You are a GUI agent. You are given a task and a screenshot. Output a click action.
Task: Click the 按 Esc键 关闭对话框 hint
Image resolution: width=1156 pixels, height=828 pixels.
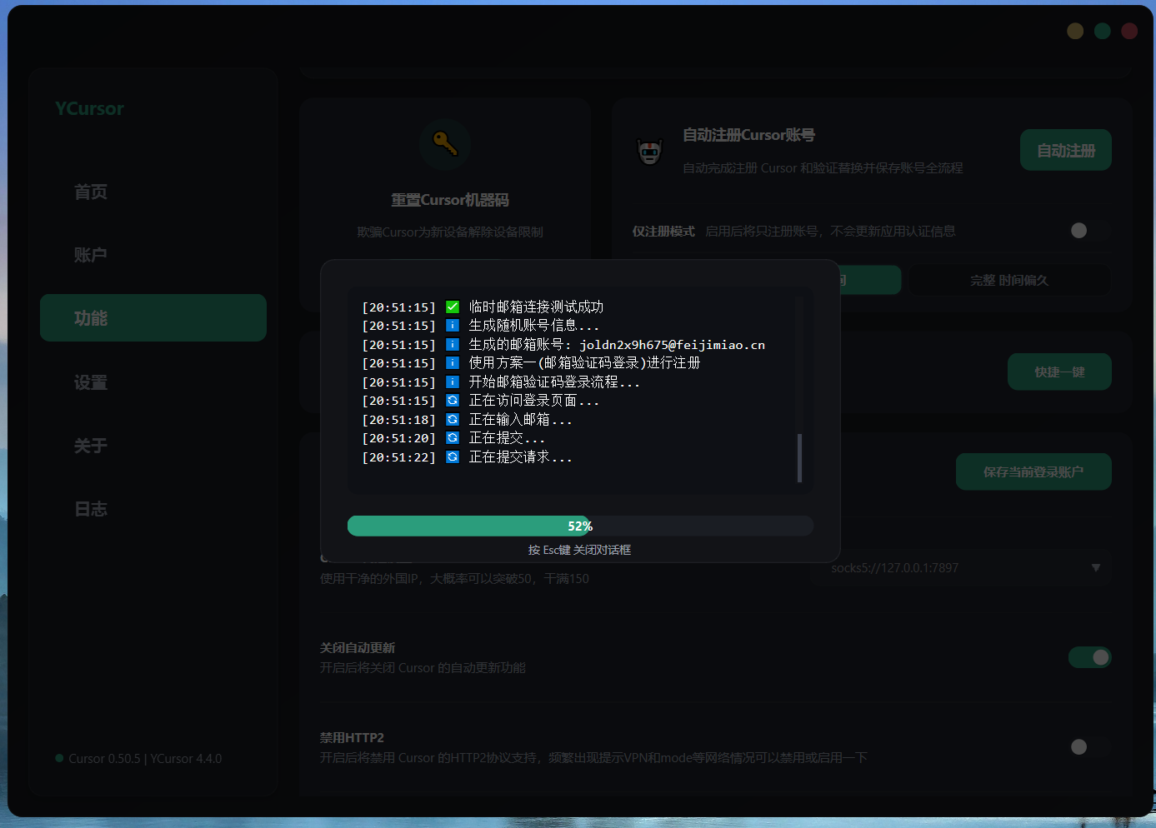579,550
